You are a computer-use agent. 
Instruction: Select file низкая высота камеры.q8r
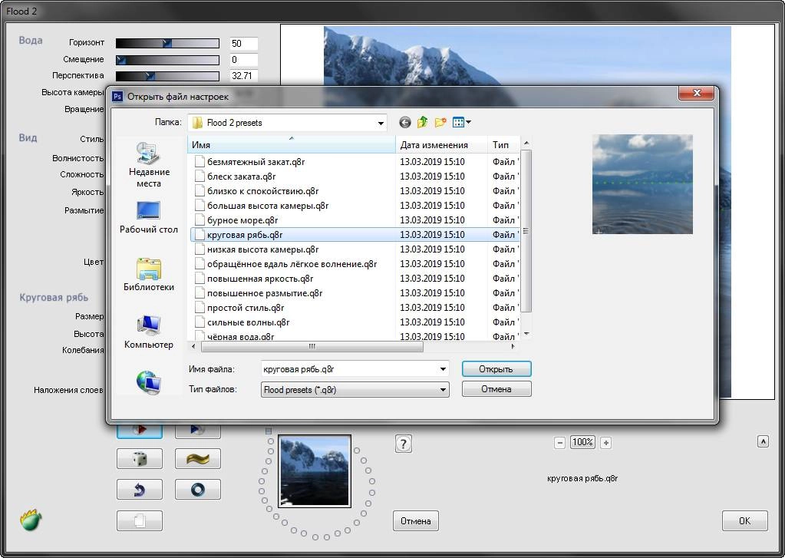(x=263, y=249)
